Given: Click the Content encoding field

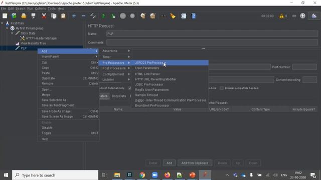Looking at the screenshot, I should click(x=310, y=80).
